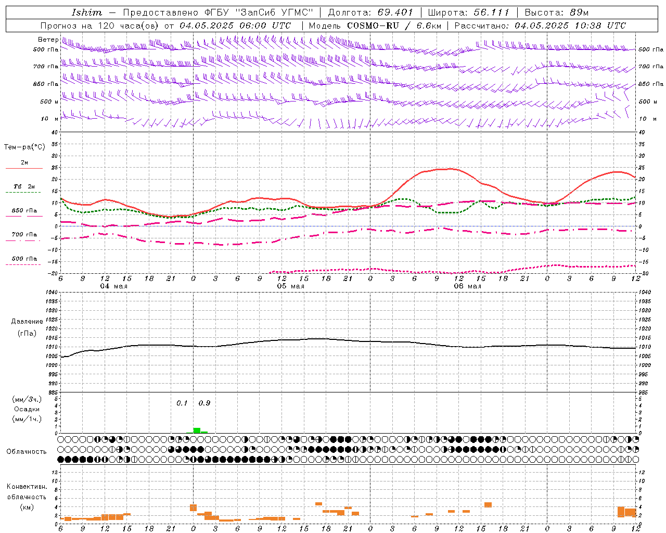This screenshot has width=666, height=533.
Task: Click the "Td 2м" legend label
Action: point(24,186)
